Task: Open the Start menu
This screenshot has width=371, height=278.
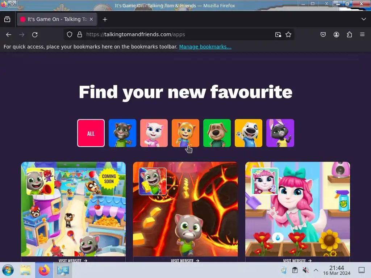Action: pos(8,270)
